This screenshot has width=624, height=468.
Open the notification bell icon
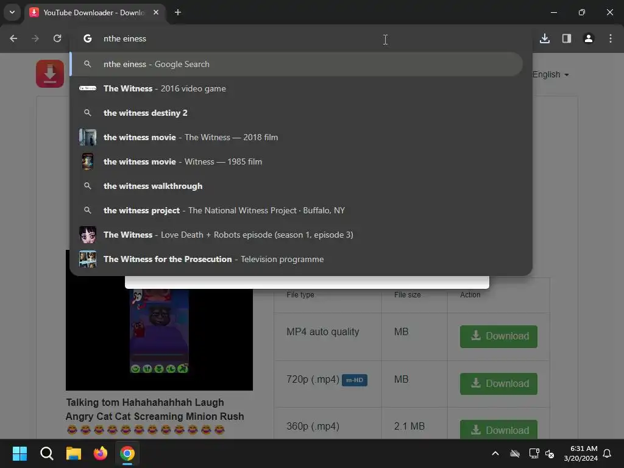point(608,453)
